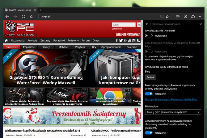Viewport: 207px width, 138px height.
Task: Open PurePC RSS feed icon
Action: (138, 40)
